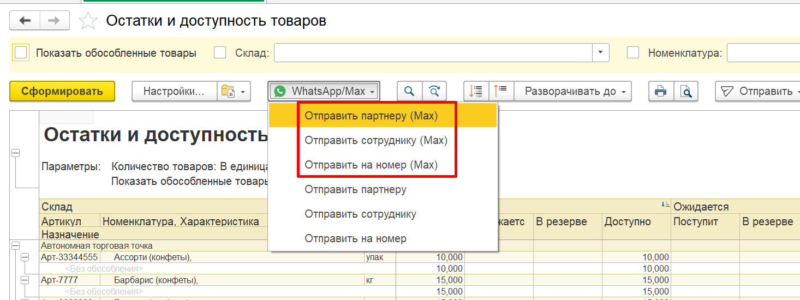Screen dimensions: 800x300
Task: Open the 'Разворачивать до' dropdown
Action: click(572, 91)
